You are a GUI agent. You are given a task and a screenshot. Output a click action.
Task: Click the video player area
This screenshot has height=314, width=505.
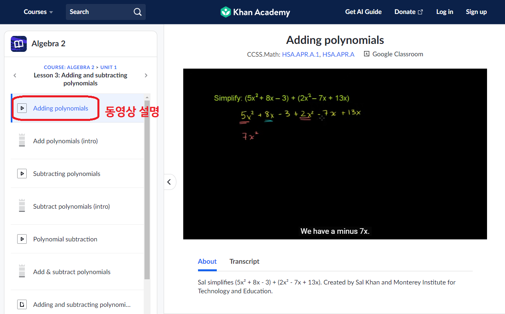(335, 154)
